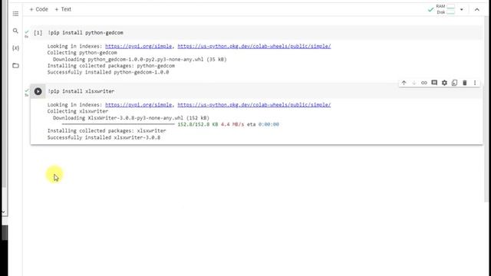The width and height of the screenshot is (491, 276).
Task: Open the cell editor settings gear
Action: point(444,83)
